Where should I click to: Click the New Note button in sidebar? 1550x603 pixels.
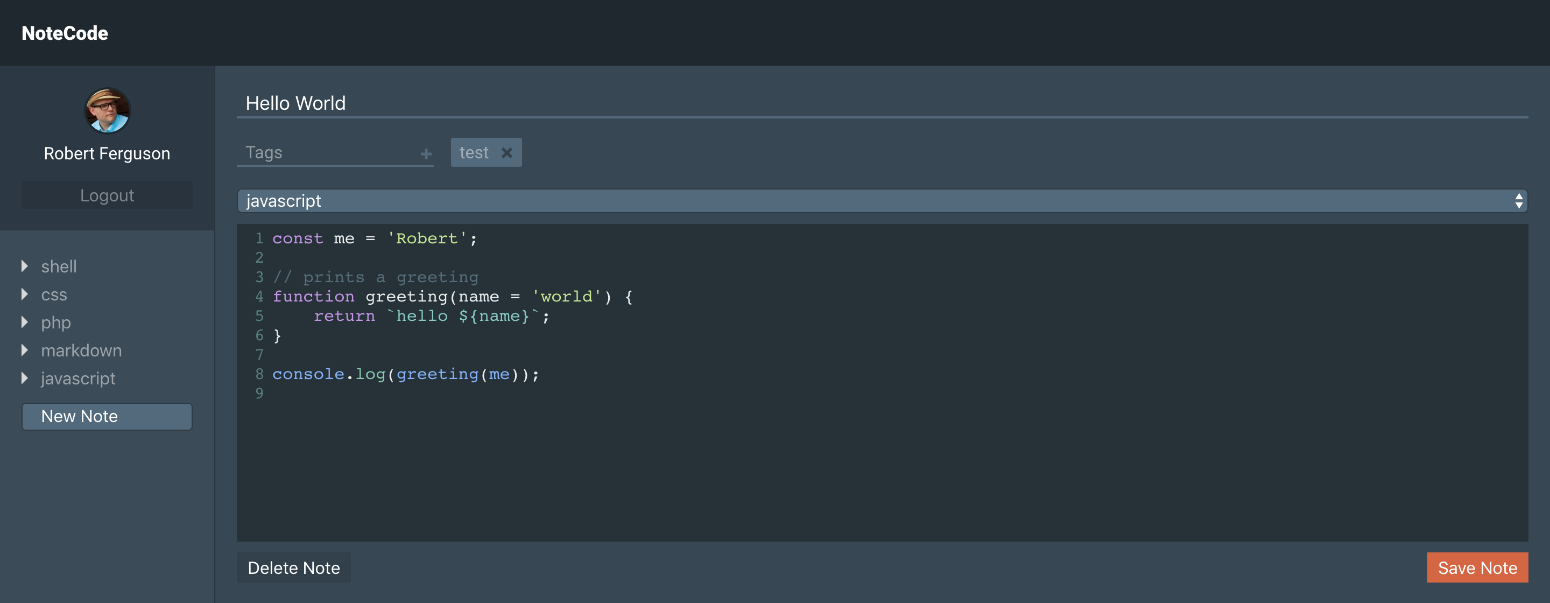[106, 414]
